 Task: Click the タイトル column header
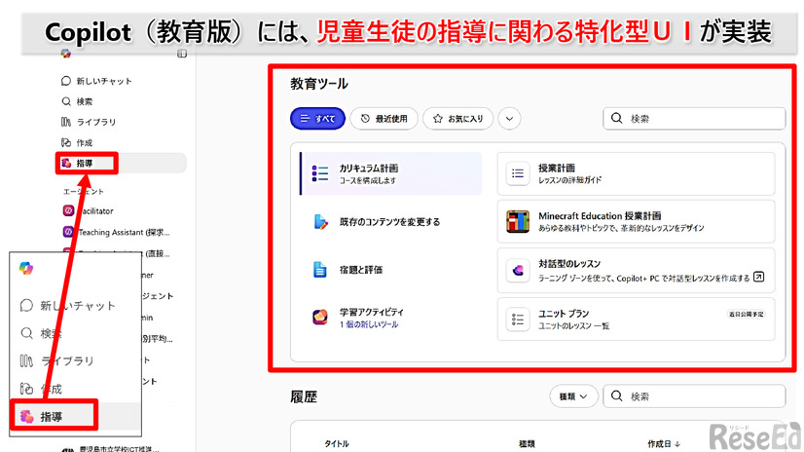point(337,444)
